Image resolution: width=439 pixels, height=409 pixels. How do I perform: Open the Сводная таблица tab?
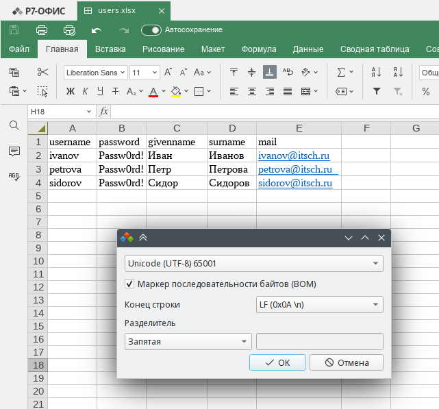[x=375, y=49]
